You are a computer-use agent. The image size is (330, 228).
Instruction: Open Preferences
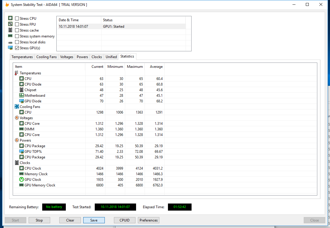[x=148, y=220]
